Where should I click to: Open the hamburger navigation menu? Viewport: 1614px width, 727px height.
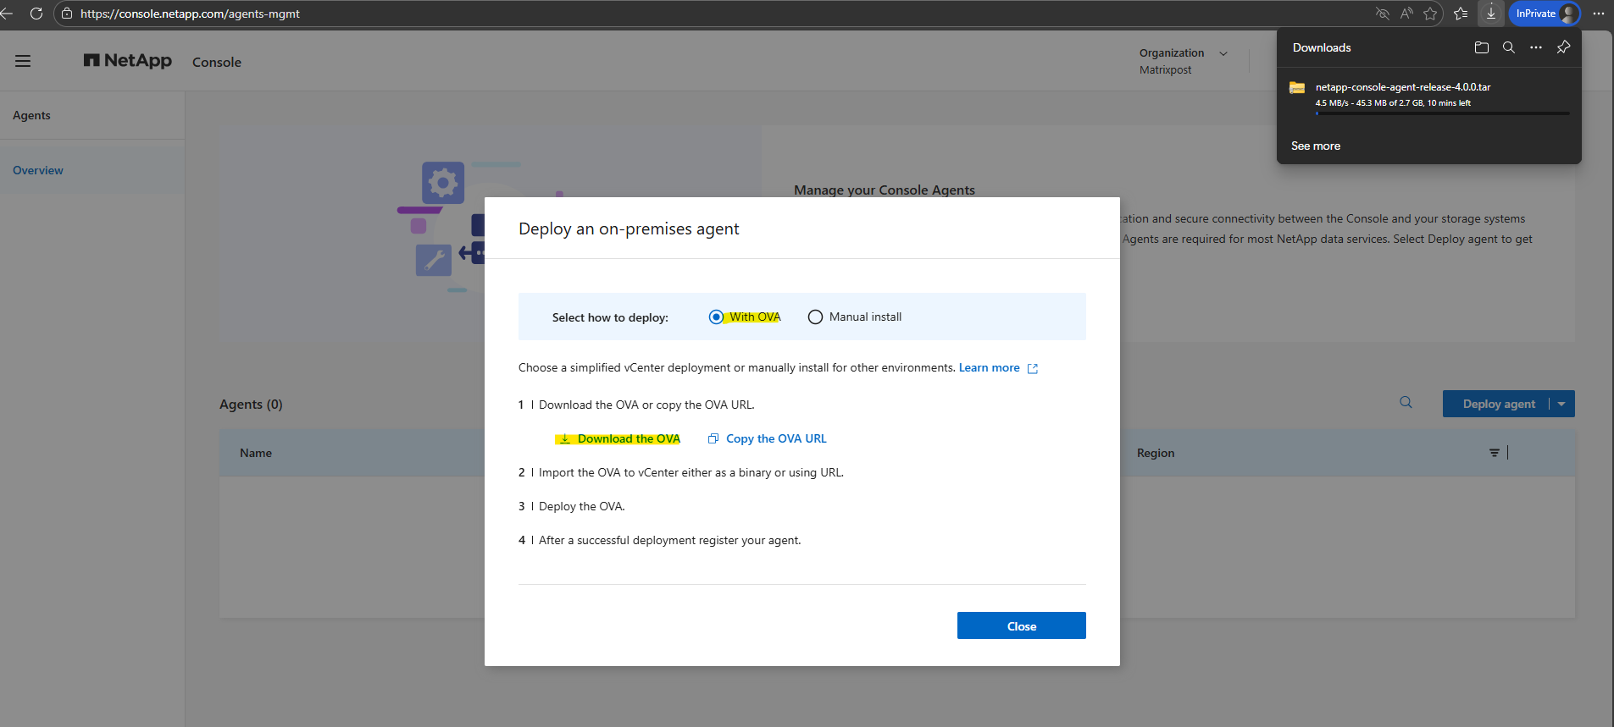tap(23, 61)
